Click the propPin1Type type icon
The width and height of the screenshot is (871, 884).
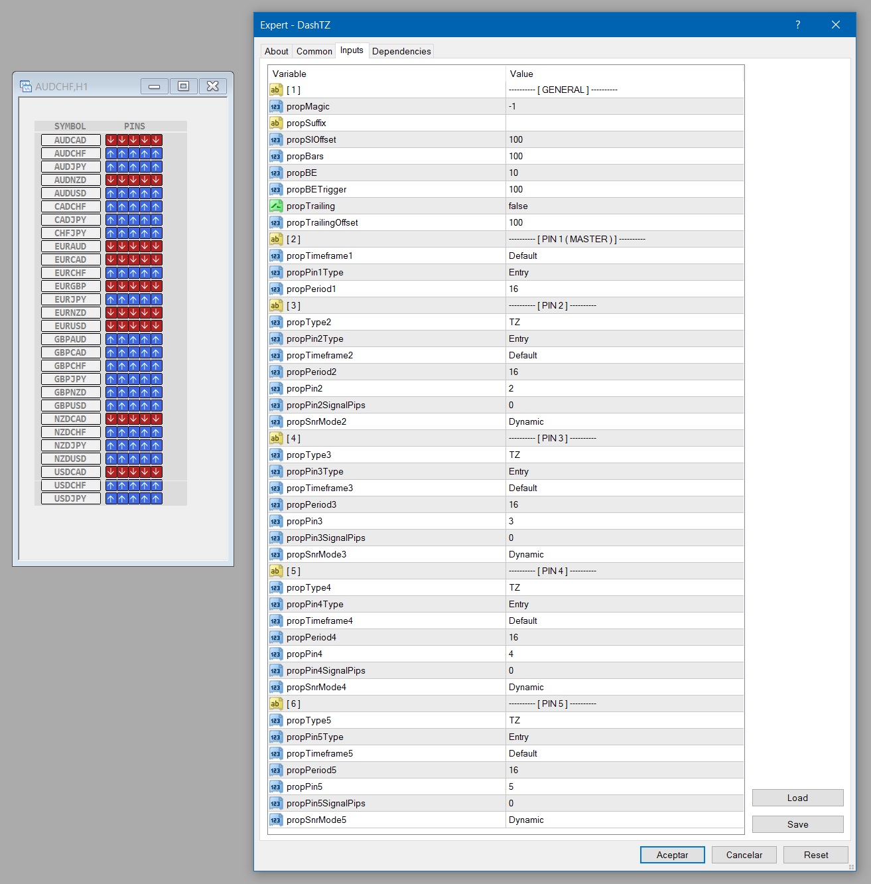(276, 272)
